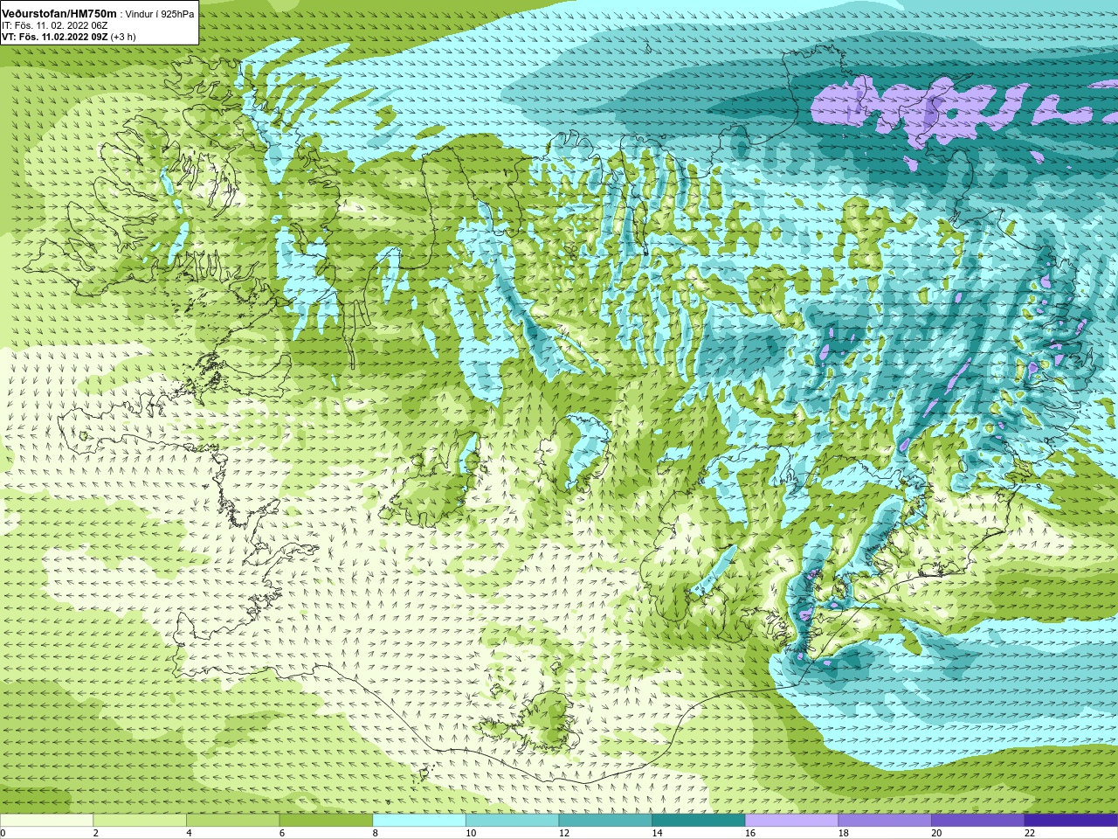Click the legend label '20'
The image size is (1118, 839).
click(x=936, y=833)
